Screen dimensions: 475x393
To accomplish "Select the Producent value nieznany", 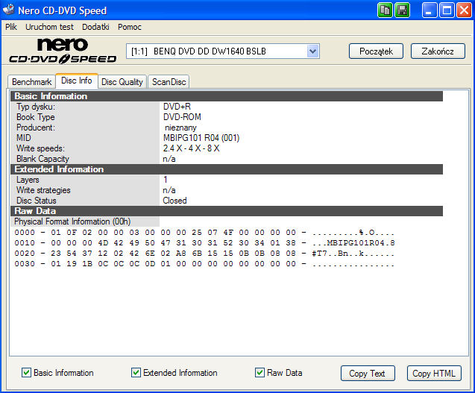I will (180, 128).
